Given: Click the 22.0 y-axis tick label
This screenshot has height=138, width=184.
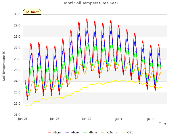Looking at the screenshot, I should 17,104.
